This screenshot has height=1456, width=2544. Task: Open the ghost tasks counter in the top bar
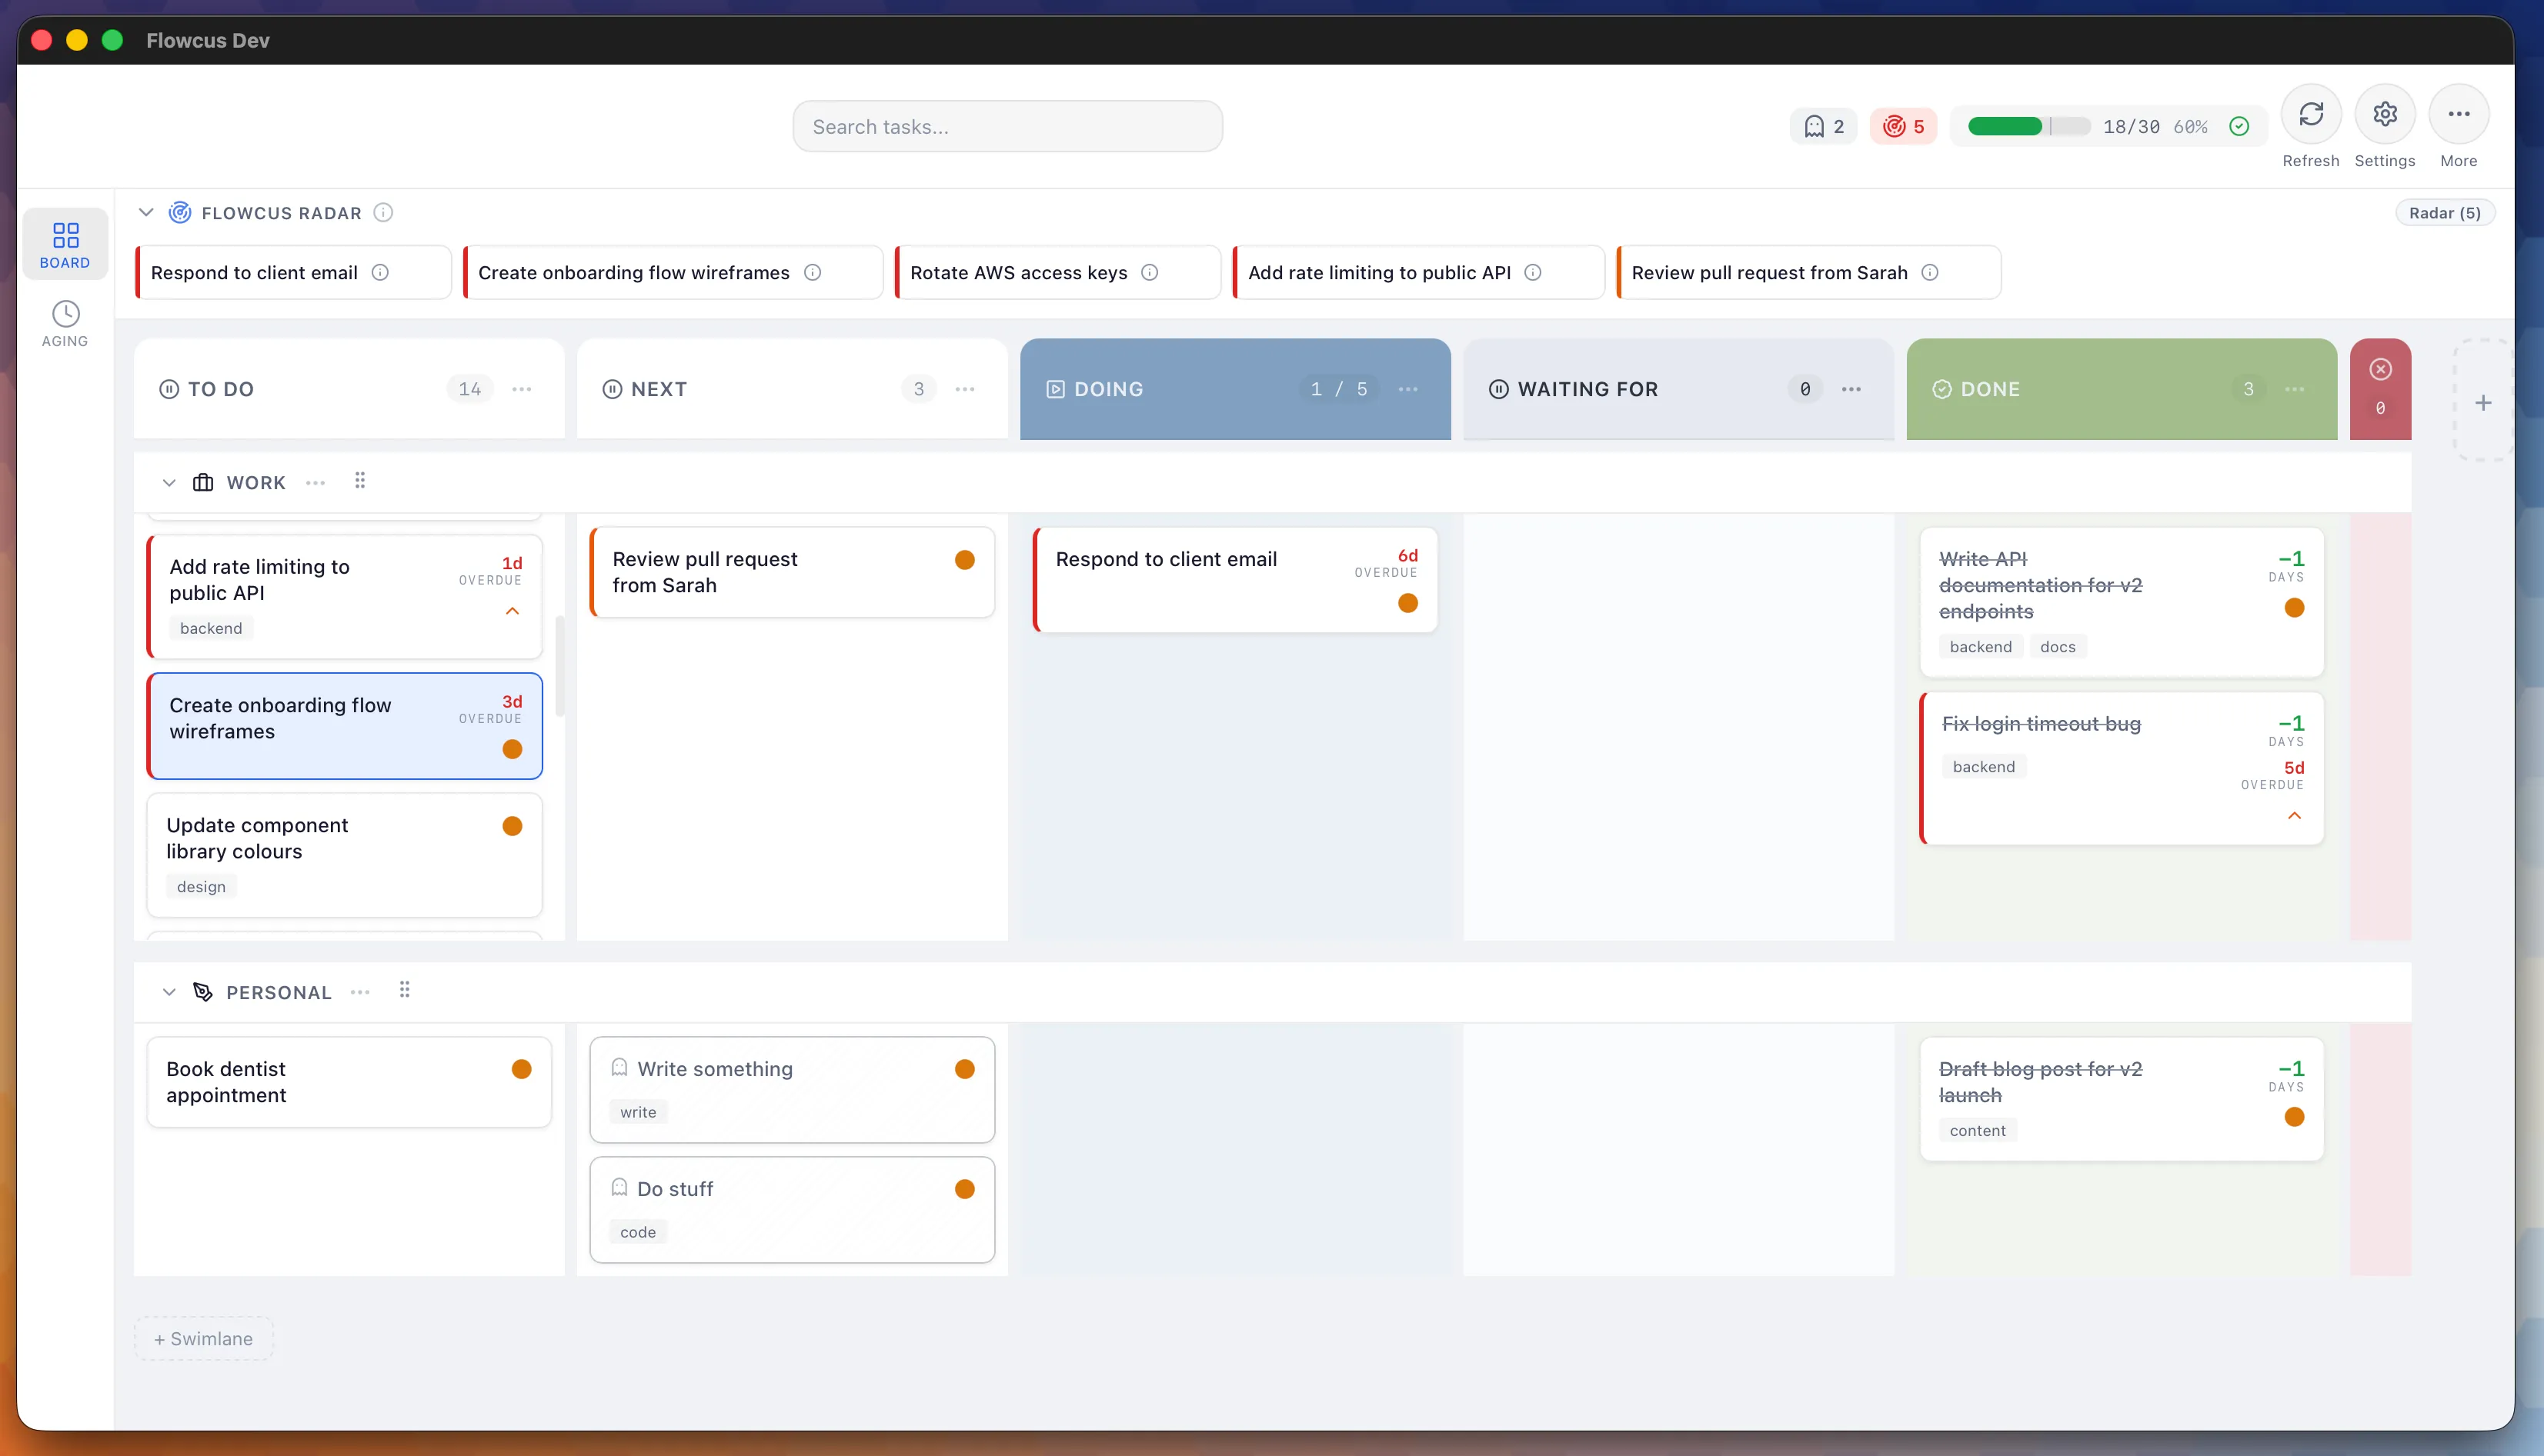click(1823, 126)
